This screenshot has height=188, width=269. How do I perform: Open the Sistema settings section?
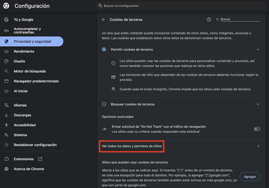pos(7,135)
